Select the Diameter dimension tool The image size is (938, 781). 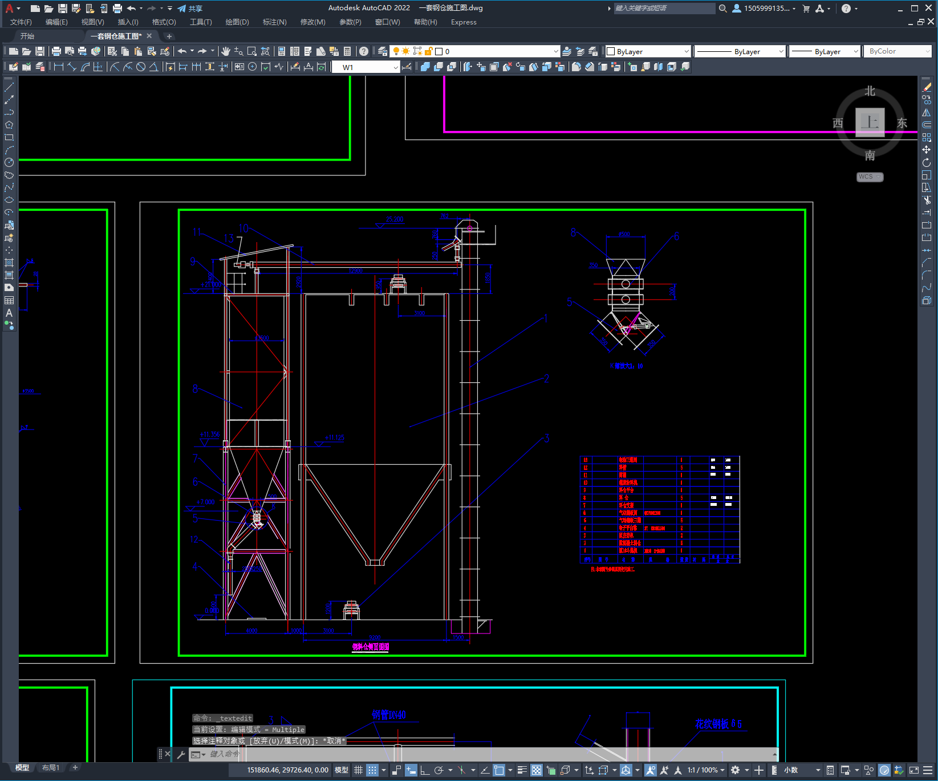(x=140, y=67)
